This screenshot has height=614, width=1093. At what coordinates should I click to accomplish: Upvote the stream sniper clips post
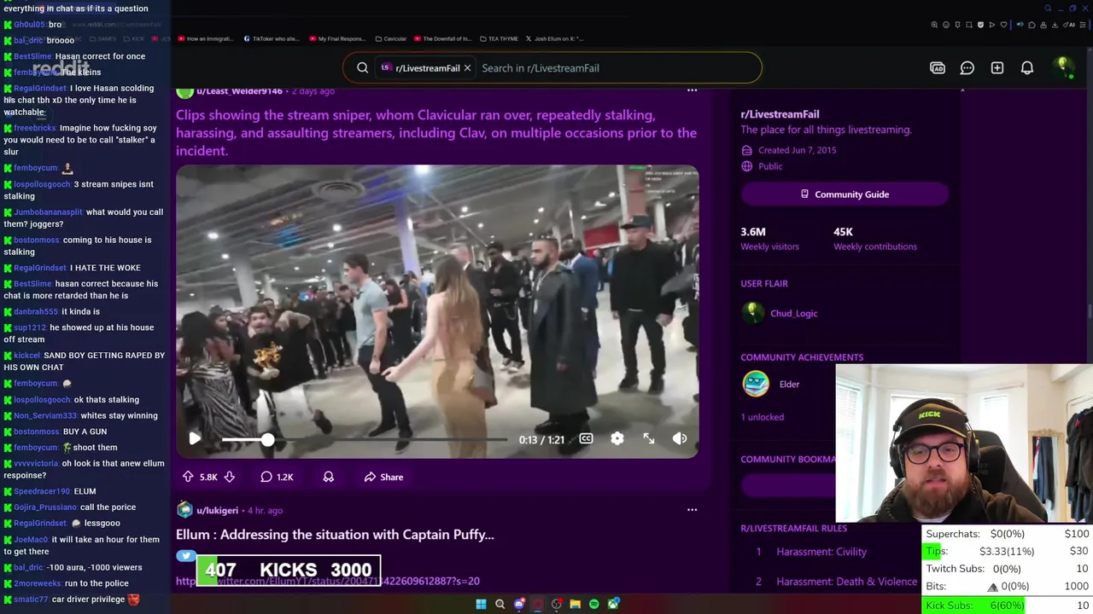tap(188, 477)
